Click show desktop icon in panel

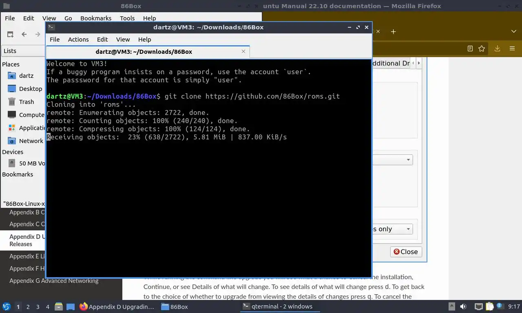pos(71,306)
